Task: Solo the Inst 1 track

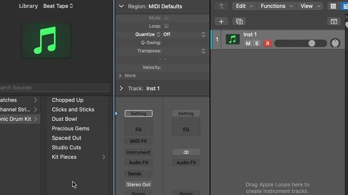Action: tap(257, 43)
